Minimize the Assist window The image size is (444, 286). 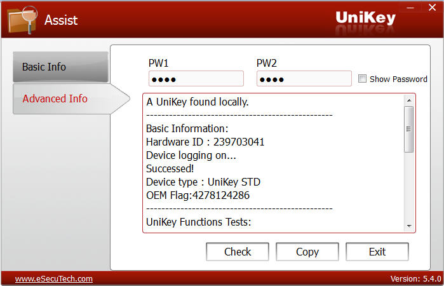click(x=410, y=8)
